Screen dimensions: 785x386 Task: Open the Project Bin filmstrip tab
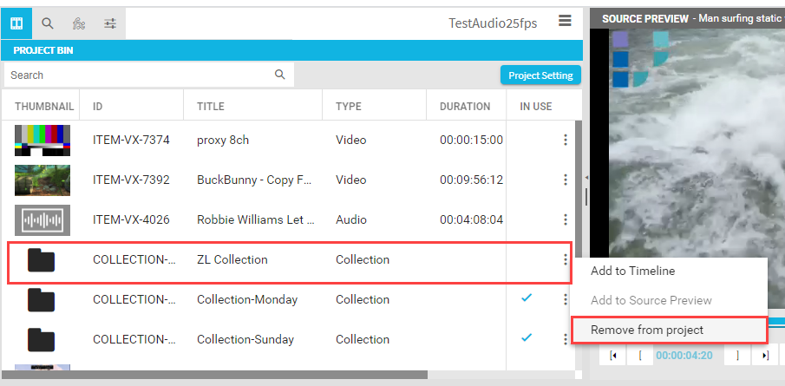point(16,23)
